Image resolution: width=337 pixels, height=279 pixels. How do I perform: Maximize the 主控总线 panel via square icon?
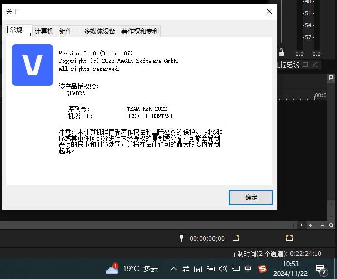pyautogui.click(x=305, y=64)
